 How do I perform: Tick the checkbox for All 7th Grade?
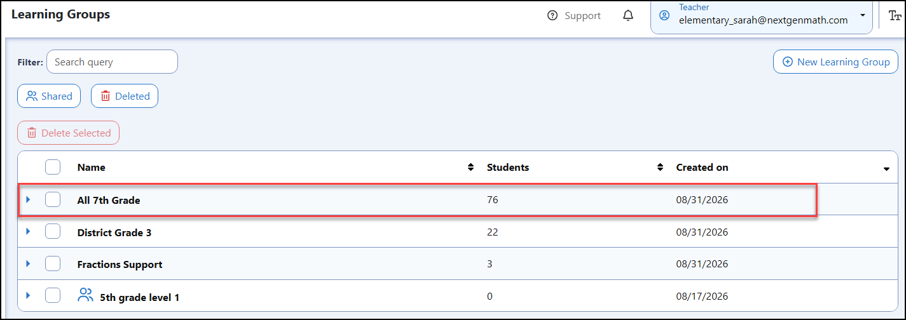tap(53, 199)
